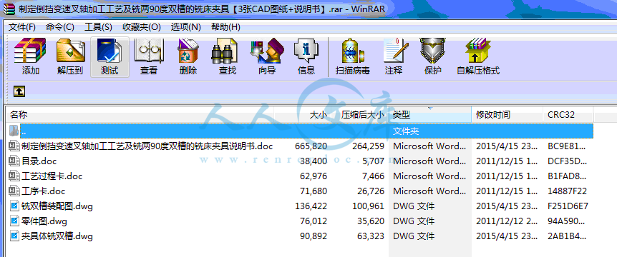Select the file 零件图.dwg
This screenshot has width=617, height=257.
(44, 221)
